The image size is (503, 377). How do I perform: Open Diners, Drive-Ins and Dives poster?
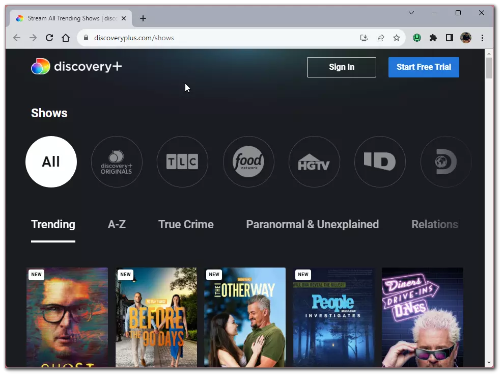pos(423,317)
